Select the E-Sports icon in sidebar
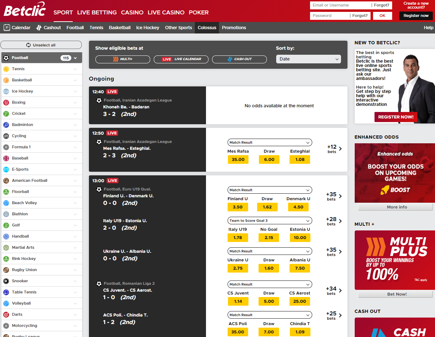This screenshot has height=337, width=435. coord(6,169)
